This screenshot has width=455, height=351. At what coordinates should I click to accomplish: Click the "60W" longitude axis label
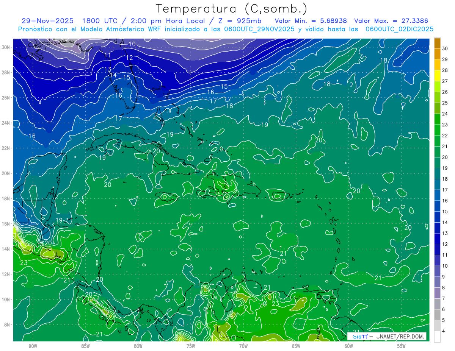coord(349,346)
